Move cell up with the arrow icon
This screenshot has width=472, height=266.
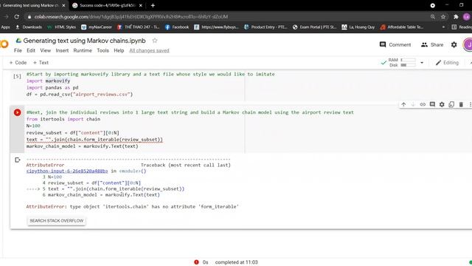point(403,104)
